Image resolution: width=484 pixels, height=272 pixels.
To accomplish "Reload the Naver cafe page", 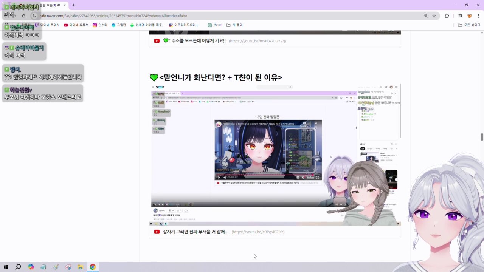I will [23, 16].
